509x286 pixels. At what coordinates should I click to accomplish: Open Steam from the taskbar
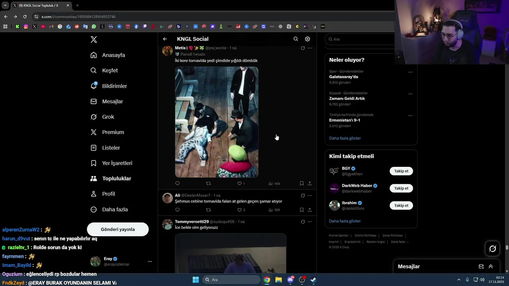[313, 280]
